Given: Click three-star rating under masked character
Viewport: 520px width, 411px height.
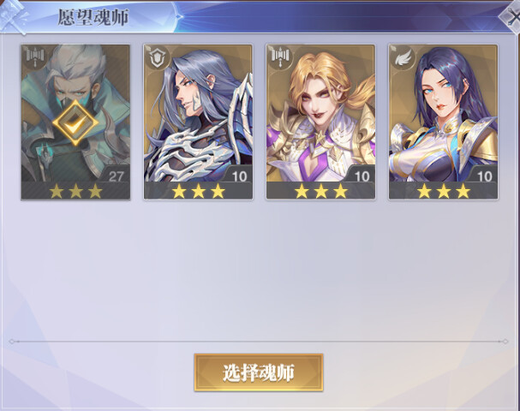Looking at the screenshot, I should [75, 191].
